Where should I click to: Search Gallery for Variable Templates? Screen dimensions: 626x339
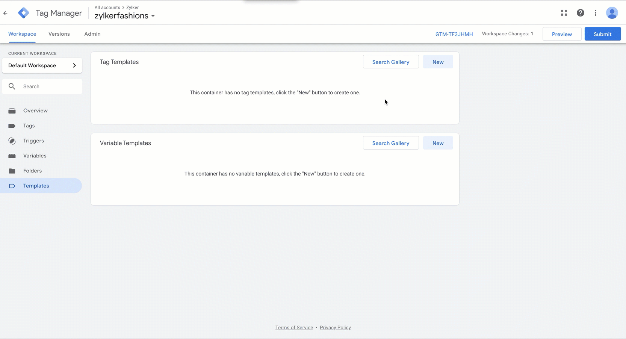click(391, 143)
